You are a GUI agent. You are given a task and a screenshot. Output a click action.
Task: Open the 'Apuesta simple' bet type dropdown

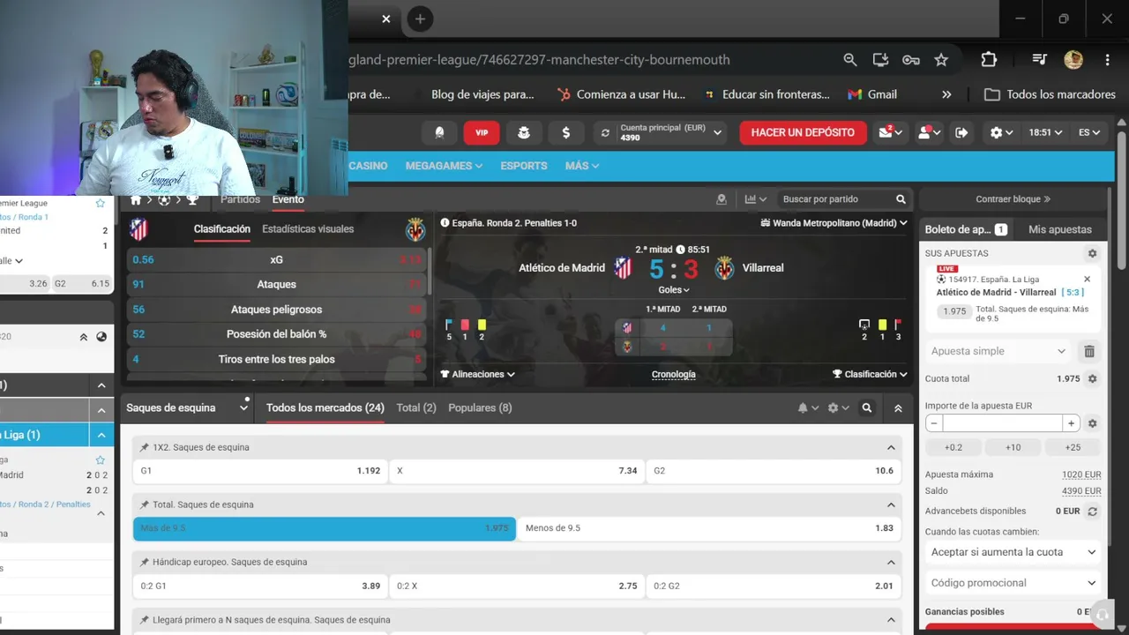pyautogui.click(x=998, y=351)
